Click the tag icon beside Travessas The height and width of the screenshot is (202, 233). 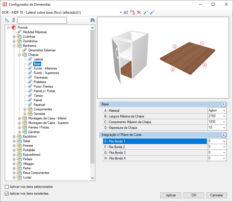(x=30, y=77)
